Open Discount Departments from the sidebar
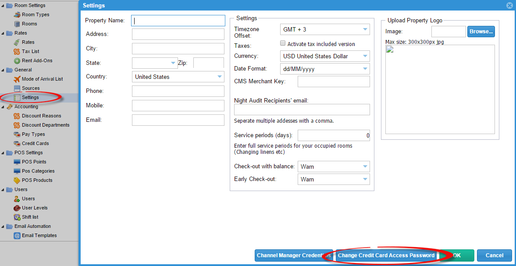 [46, 125]
